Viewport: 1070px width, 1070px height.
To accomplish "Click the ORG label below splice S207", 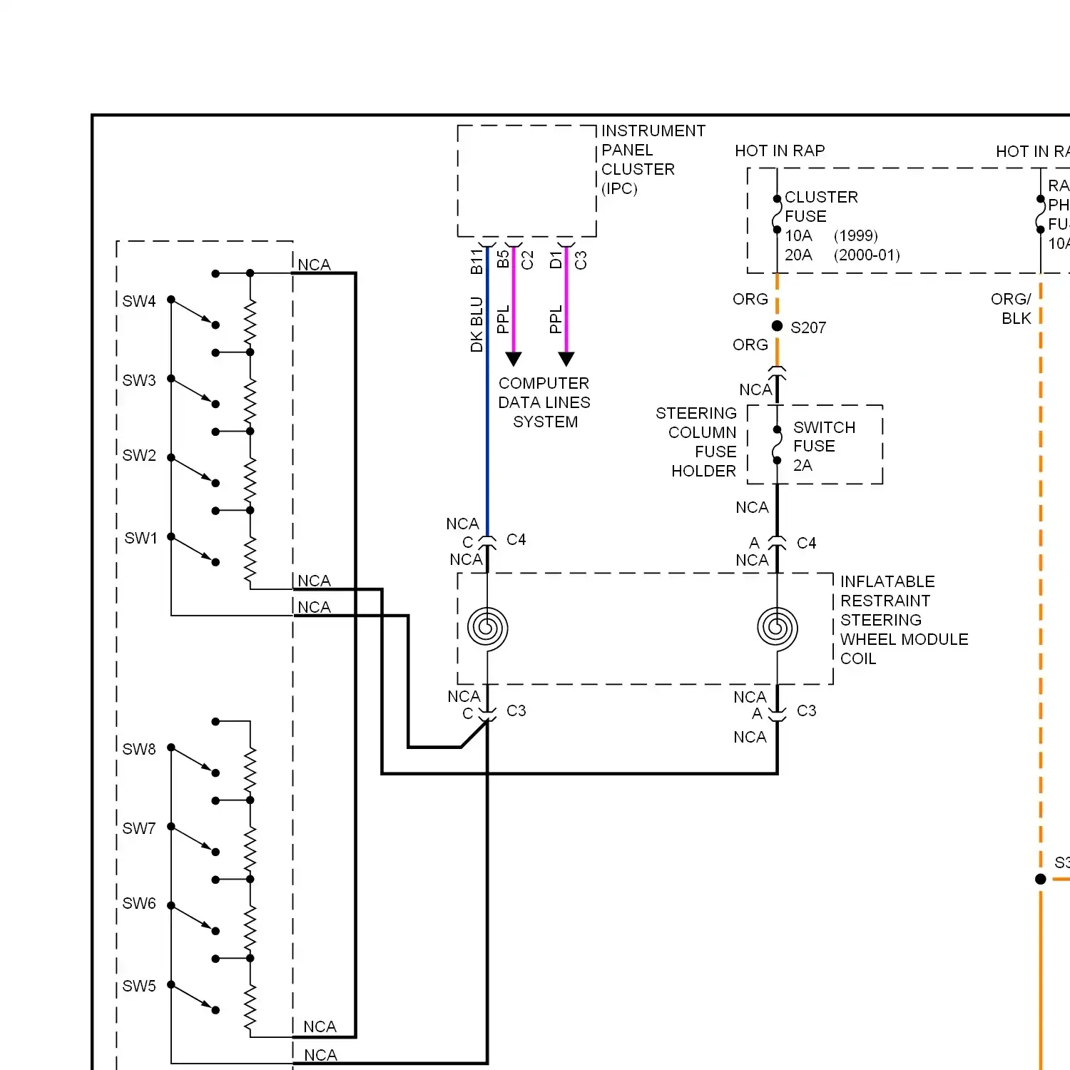I will (x=750, y=345).
